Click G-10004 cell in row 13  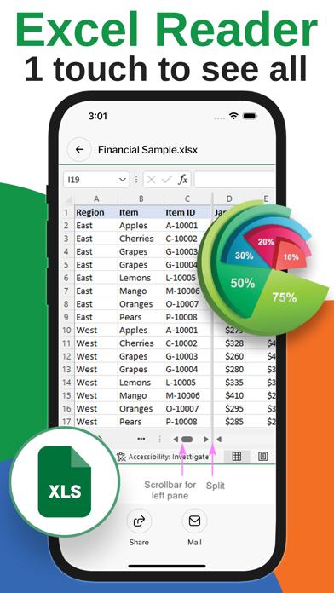click(x=187, y=370)
